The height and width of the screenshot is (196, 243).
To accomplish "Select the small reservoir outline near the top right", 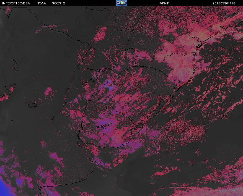I will [195, 22].
